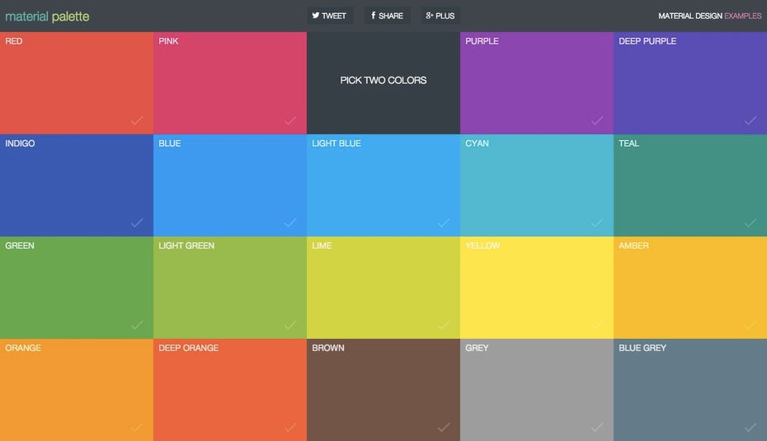Pick the Amber color swatch
The width and height of the screenshot is (767, 441).
690,288
